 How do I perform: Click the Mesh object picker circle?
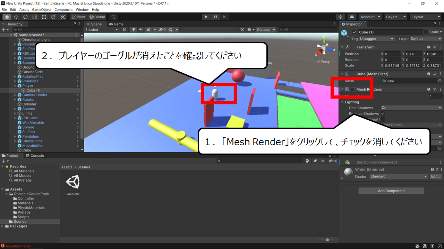440,81
